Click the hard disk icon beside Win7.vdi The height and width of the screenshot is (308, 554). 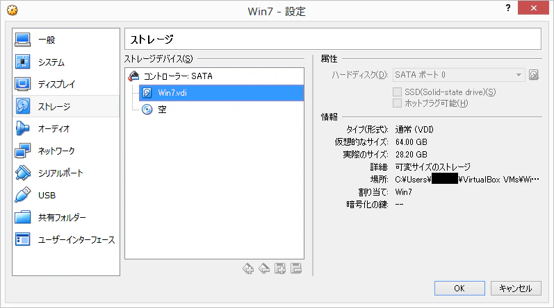click(x=147, y=93)
